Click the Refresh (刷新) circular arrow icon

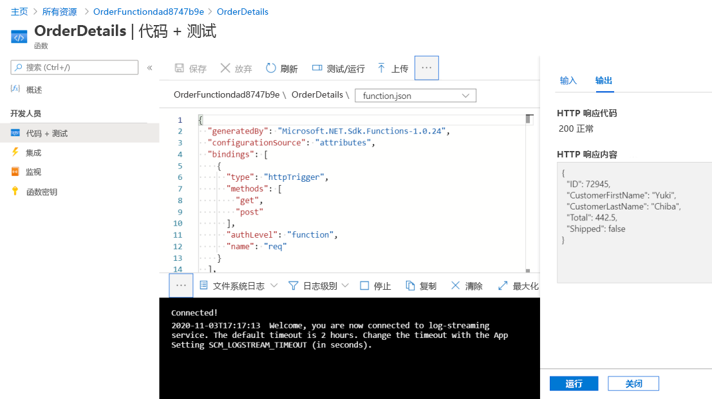pos(270,68)
